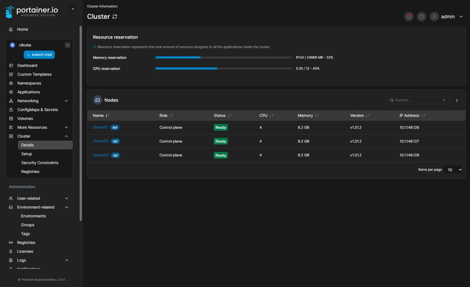This screenshot has height=287, width=470.
Task: Select Setup under the Cluster menu
Action: [26, 154]
